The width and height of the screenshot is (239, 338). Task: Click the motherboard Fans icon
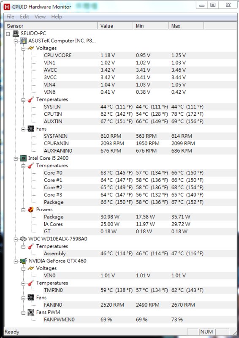(x=31, y=129)
